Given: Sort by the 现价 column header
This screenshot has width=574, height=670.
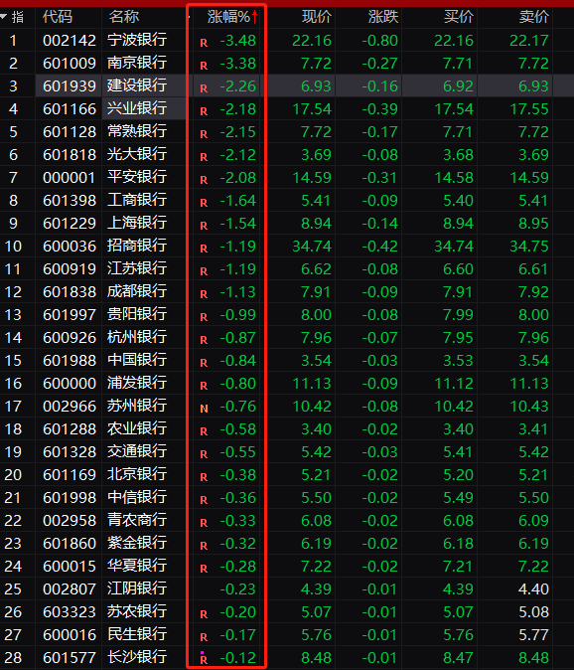Looking at the screenshot, I should [x=317, y=17].
